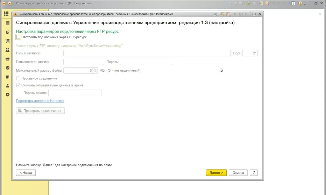Open the main menu list icon in sidebar
The image size is (326, 195).
tap(8, 23)
